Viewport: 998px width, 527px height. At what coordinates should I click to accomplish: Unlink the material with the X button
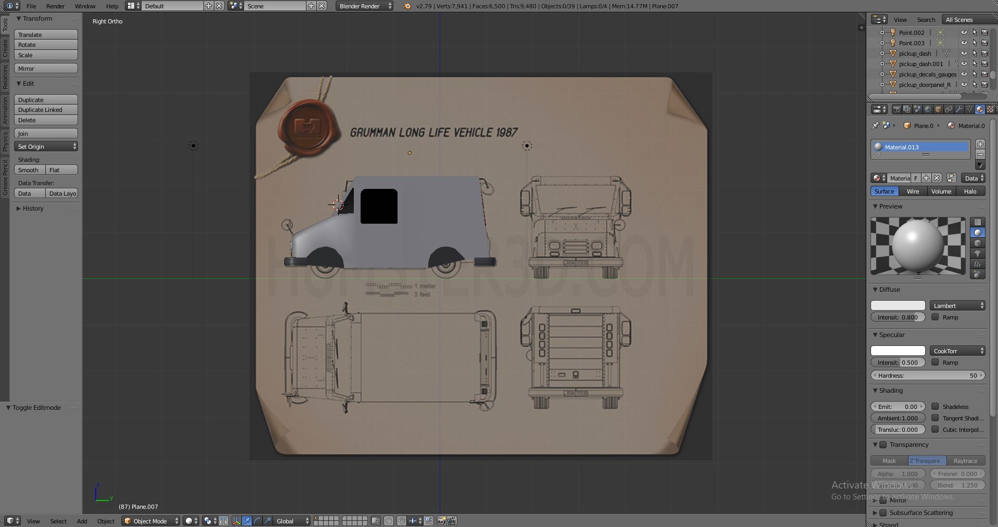pos(937,178)
